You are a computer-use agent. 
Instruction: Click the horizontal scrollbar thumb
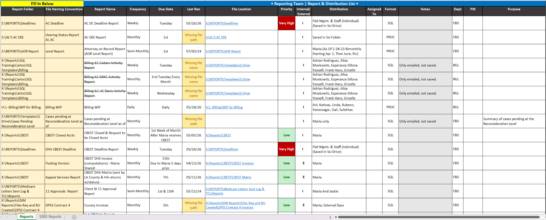[439, 217]
